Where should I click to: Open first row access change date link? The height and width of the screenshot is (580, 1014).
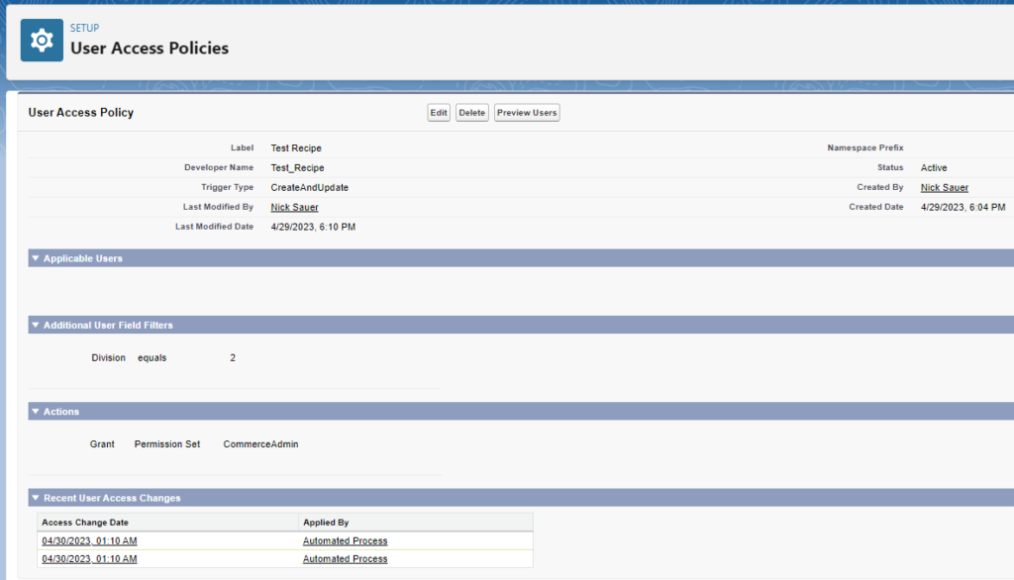click(x=89, y=541)
